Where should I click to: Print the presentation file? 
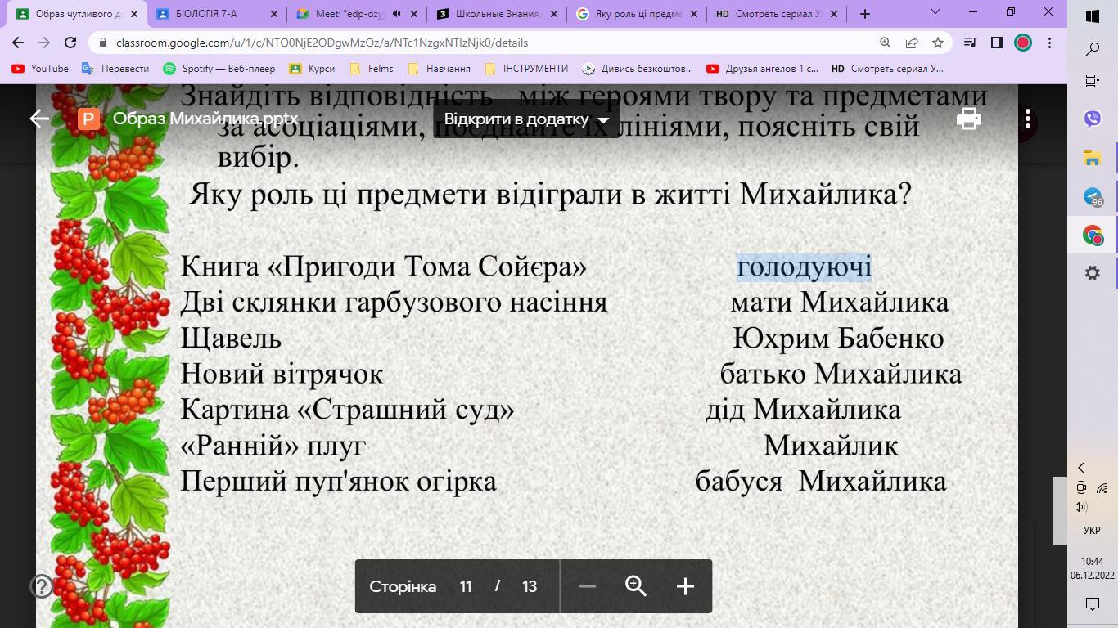pyautogui.click(x=969, y=119)
